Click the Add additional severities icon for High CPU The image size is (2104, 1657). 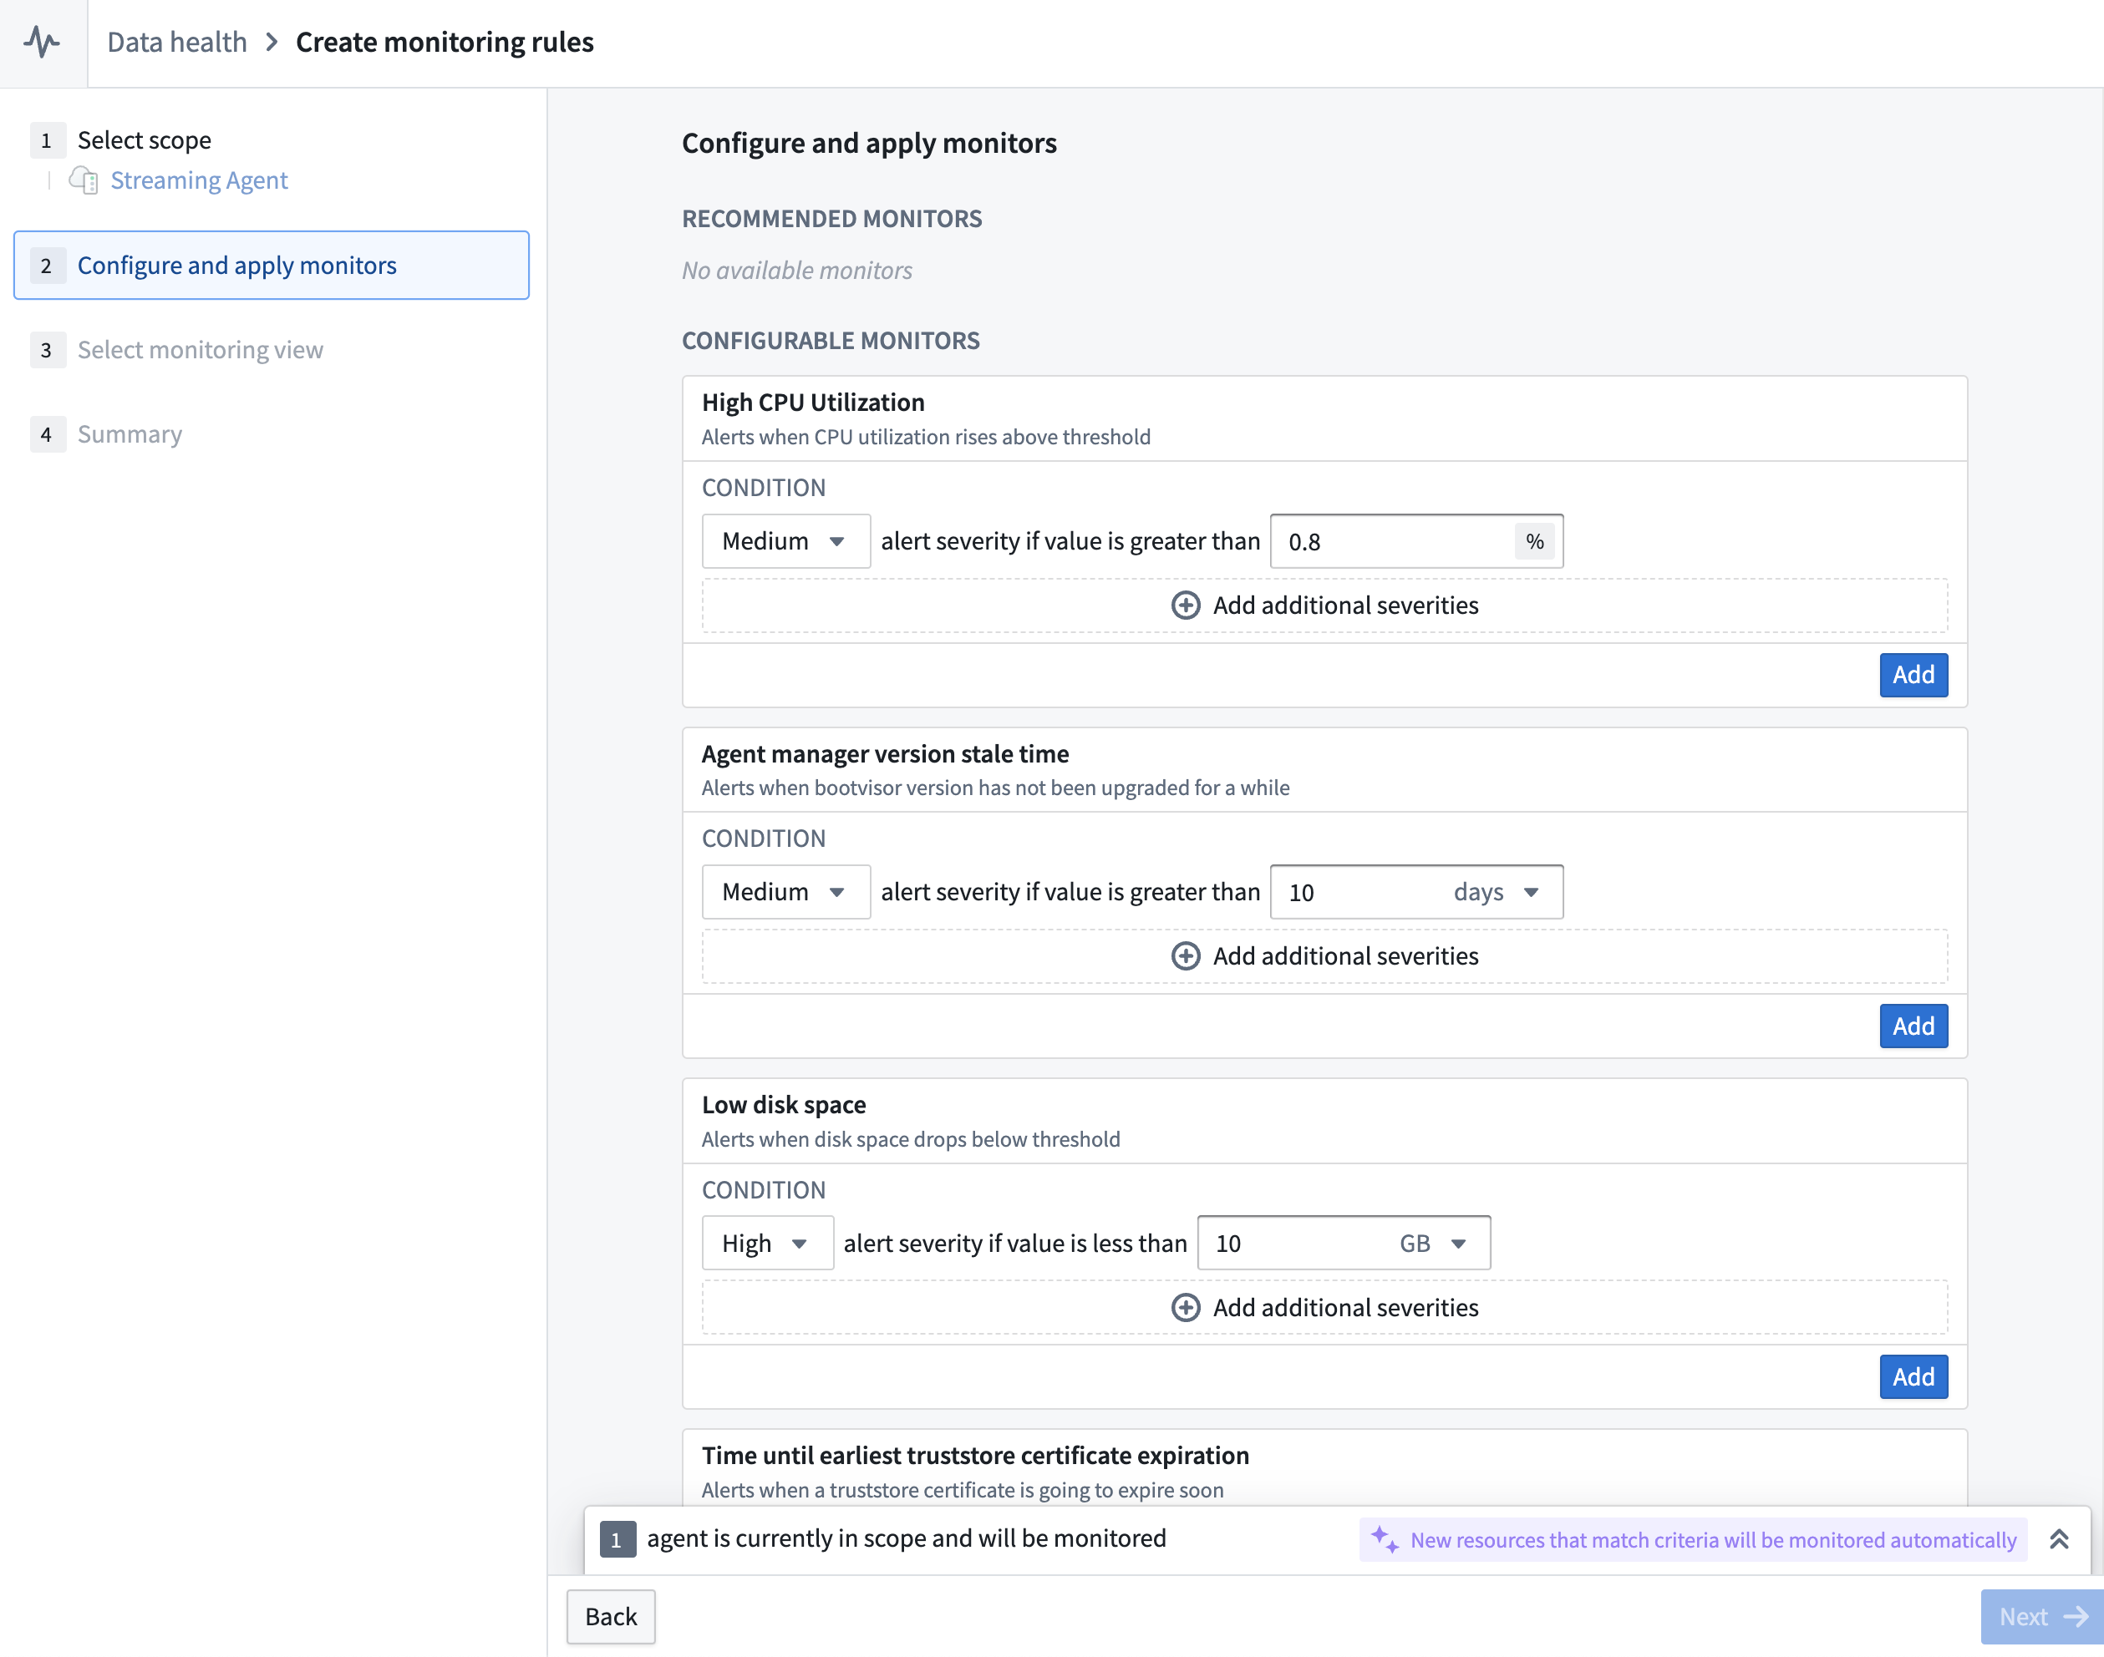(1185, 604)
